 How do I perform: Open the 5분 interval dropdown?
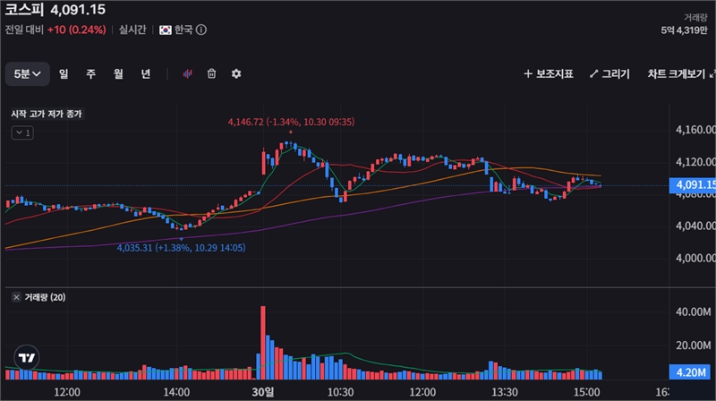pos(28,74)
